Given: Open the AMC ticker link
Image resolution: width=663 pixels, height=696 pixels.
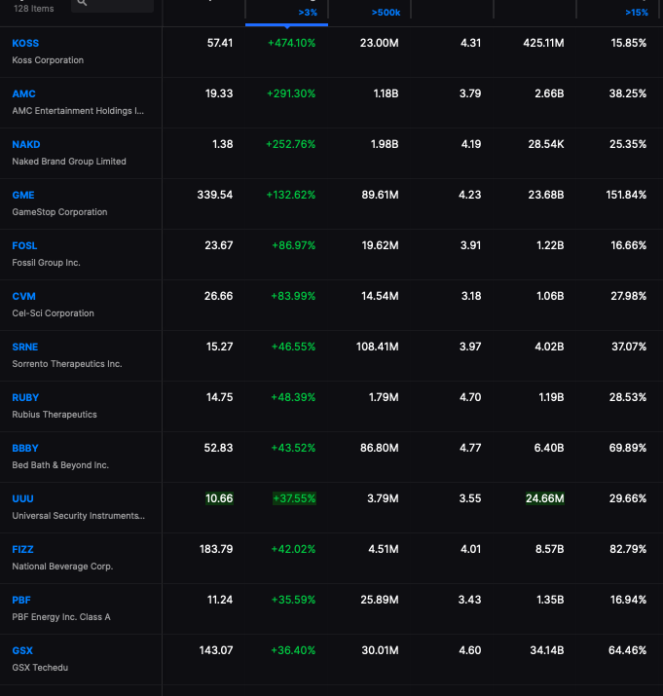Looking at the screenshot, I should (24, 93).
